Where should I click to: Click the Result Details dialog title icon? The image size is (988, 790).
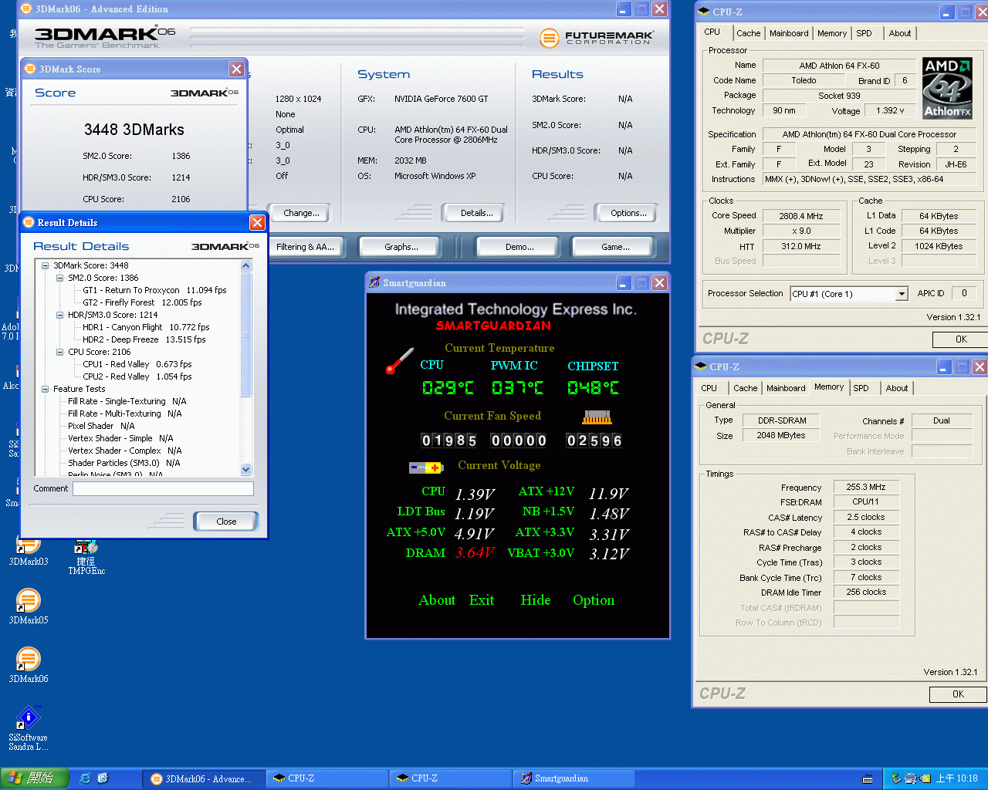[29, 222]
